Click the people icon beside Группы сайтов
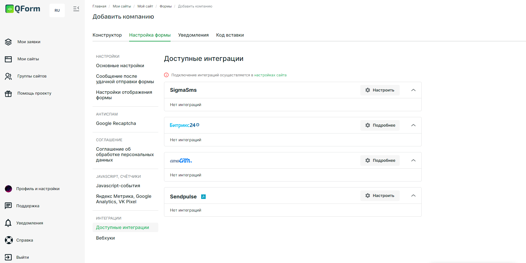 point(8,76)
